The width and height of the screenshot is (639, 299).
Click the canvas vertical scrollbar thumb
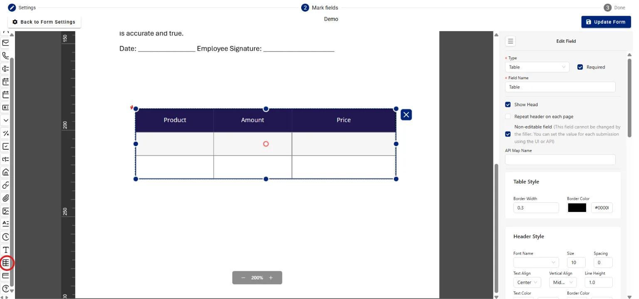pyautogui.click(x=495, y=228)
